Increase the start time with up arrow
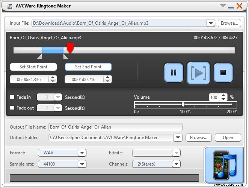 tap(53, 77)
